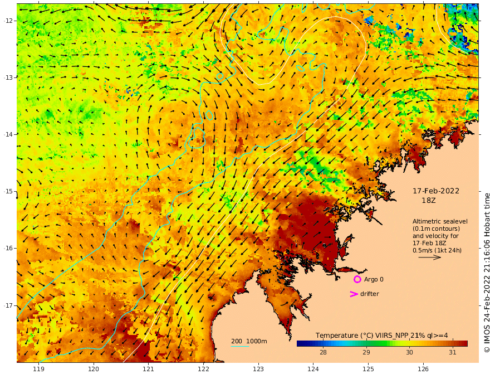
Task: Click the colorbar tick label 28
Action: [323, 352]
